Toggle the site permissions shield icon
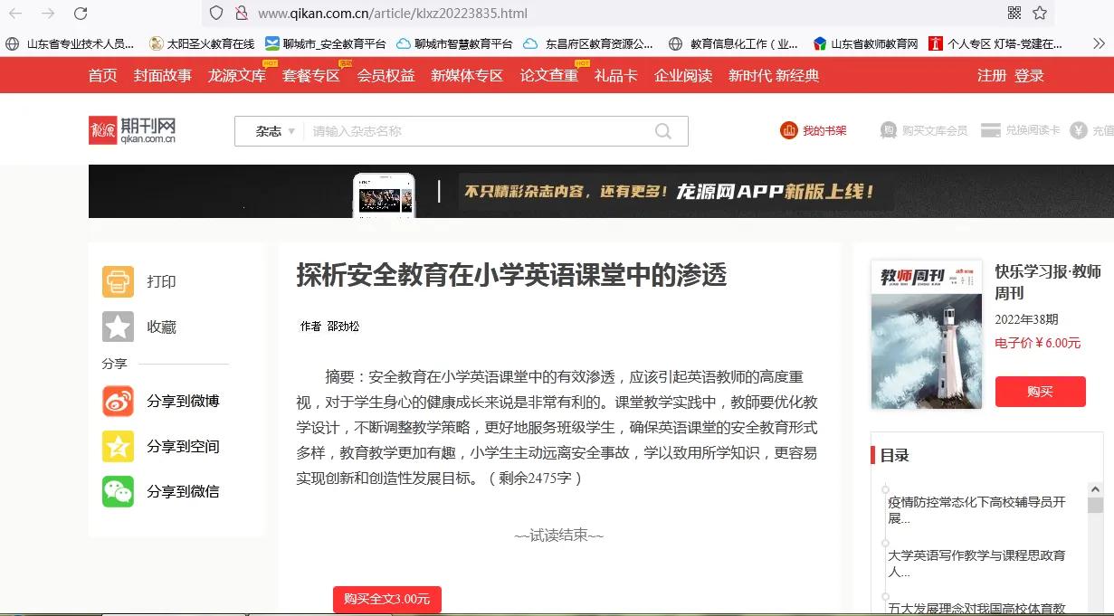 215,14
